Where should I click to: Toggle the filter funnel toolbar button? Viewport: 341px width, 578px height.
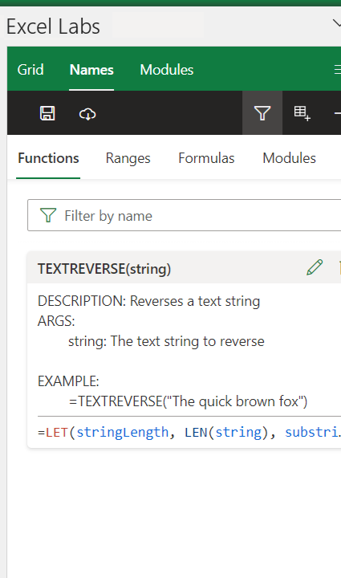point(262,113)
